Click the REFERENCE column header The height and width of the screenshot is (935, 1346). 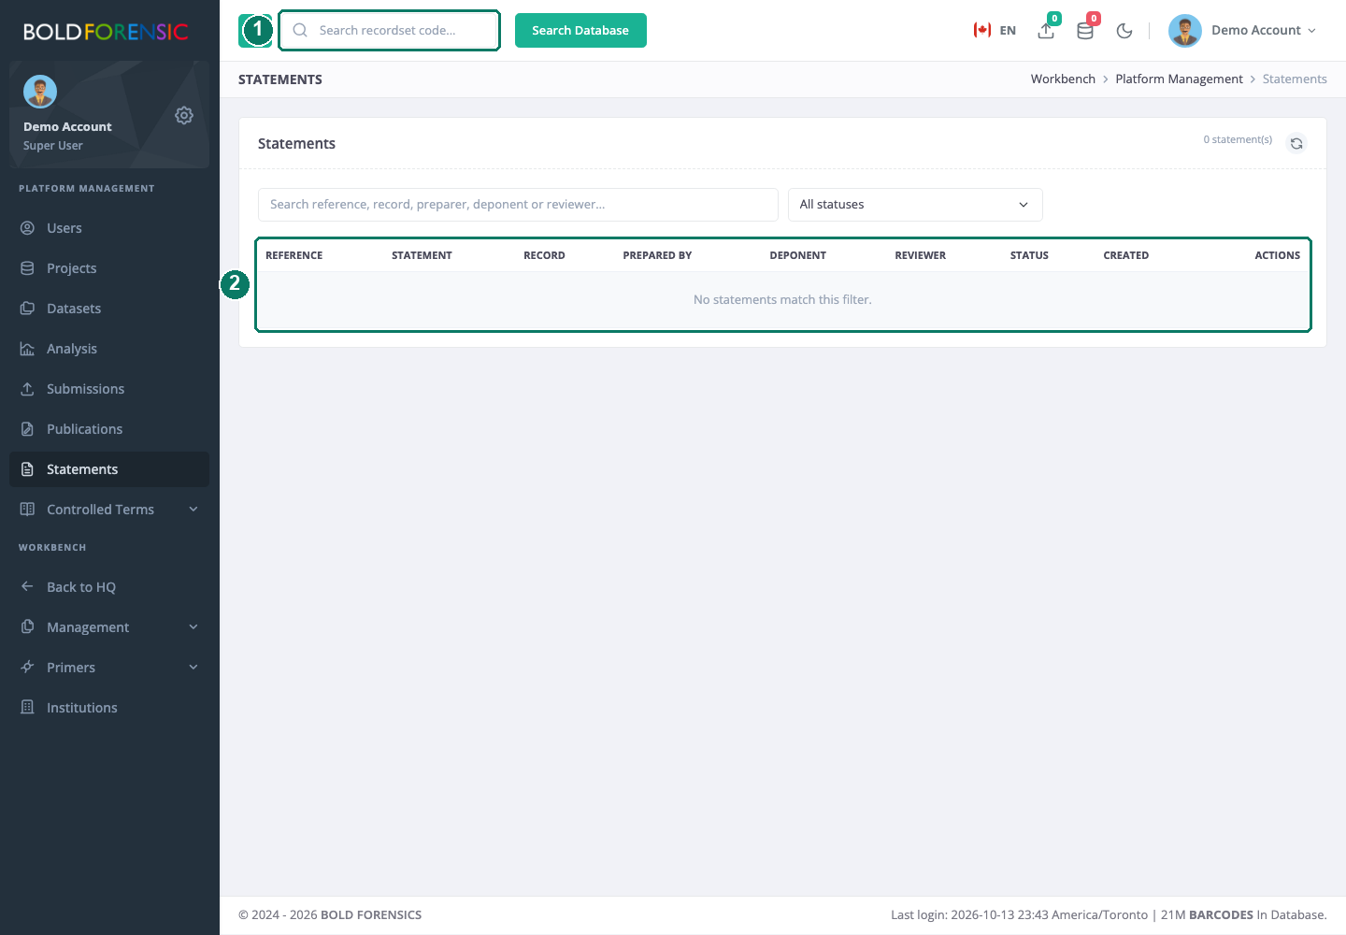(x=294, y=255)
